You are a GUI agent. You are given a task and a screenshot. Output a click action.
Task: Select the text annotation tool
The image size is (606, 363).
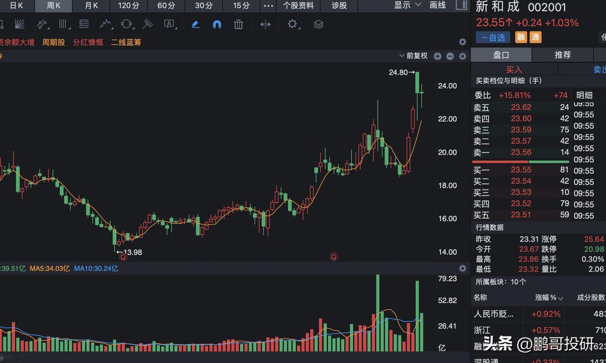[169, 24]
